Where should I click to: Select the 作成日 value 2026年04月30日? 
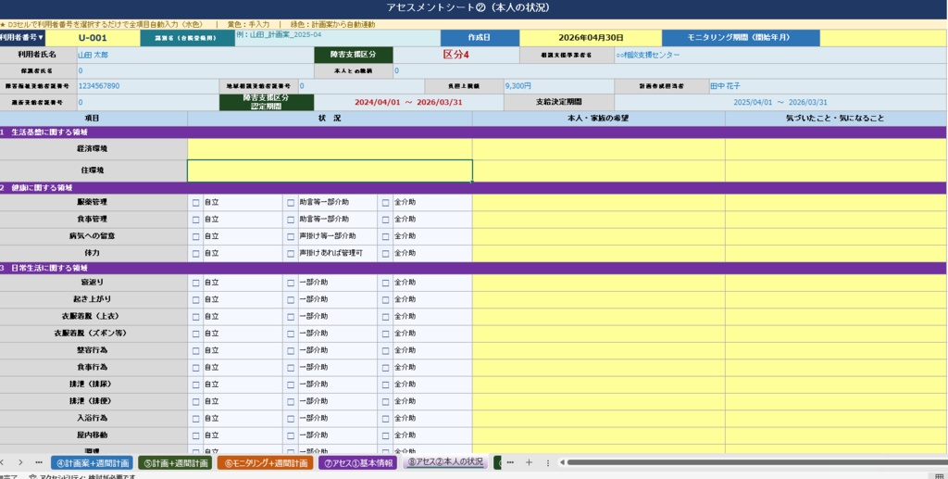click(591, 37)
